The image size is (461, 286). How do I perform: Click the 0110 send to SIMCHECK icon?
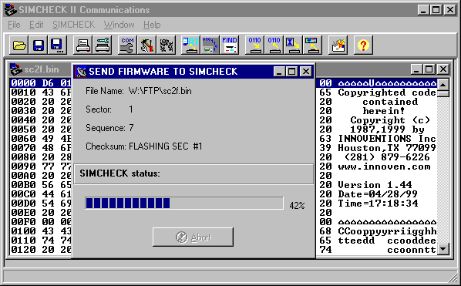254,45
